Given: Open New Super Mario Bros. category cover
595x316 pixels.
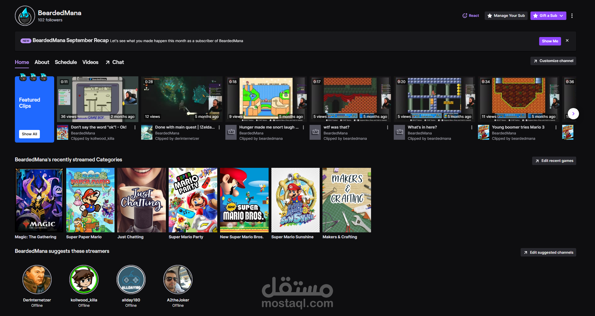Looking at the screenshot, I should pos(244,200).
